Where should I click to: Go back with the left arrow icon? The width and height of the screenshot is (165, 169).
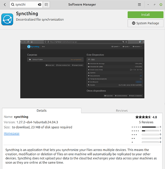point(5,5)
